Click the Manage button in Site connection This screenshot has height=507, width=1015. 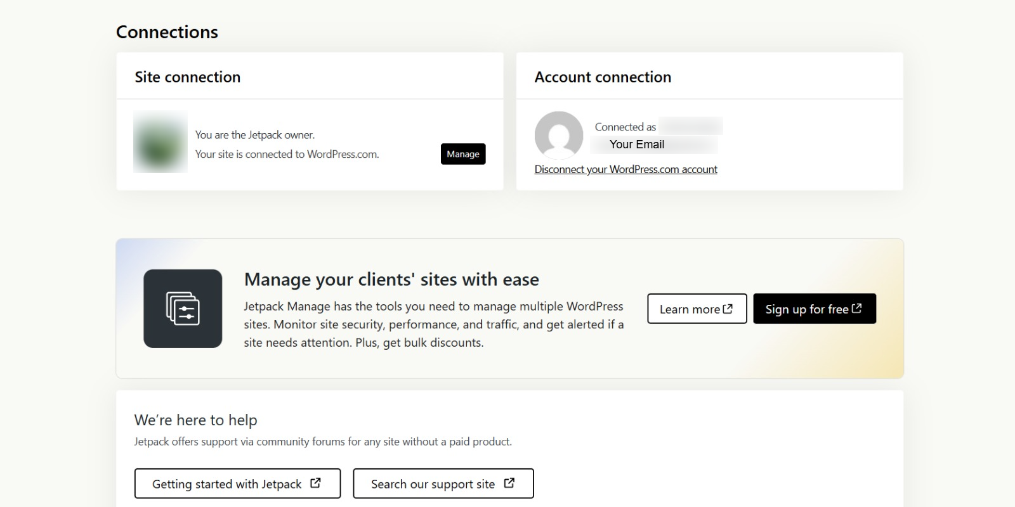click(462, 154)
